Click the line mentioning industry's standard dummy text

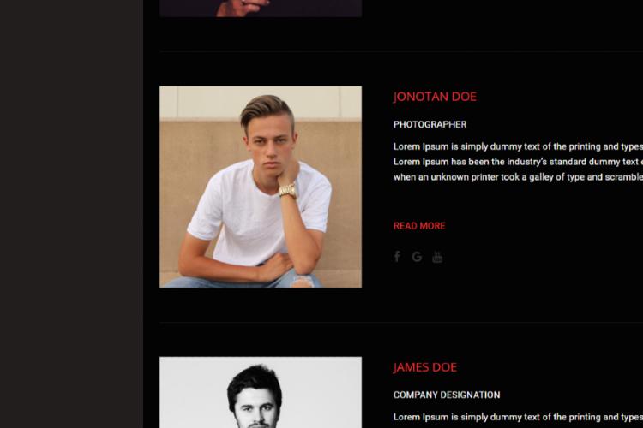518,162
